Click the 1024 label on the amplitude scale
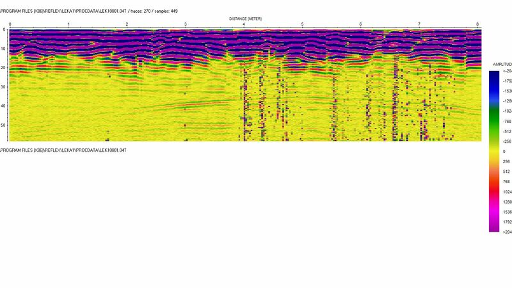The width and height of the screenshot is (512, 288). pyautogui.click(x=506, y=191)
